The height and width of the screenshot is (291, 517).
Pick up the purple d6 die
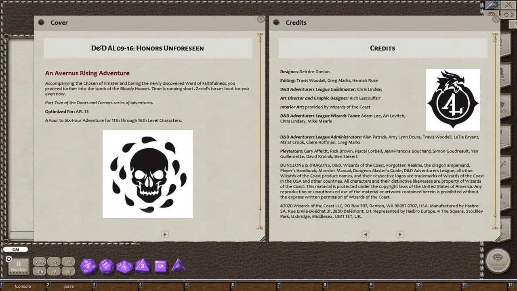pyautogui.click(x=160, y=266)
